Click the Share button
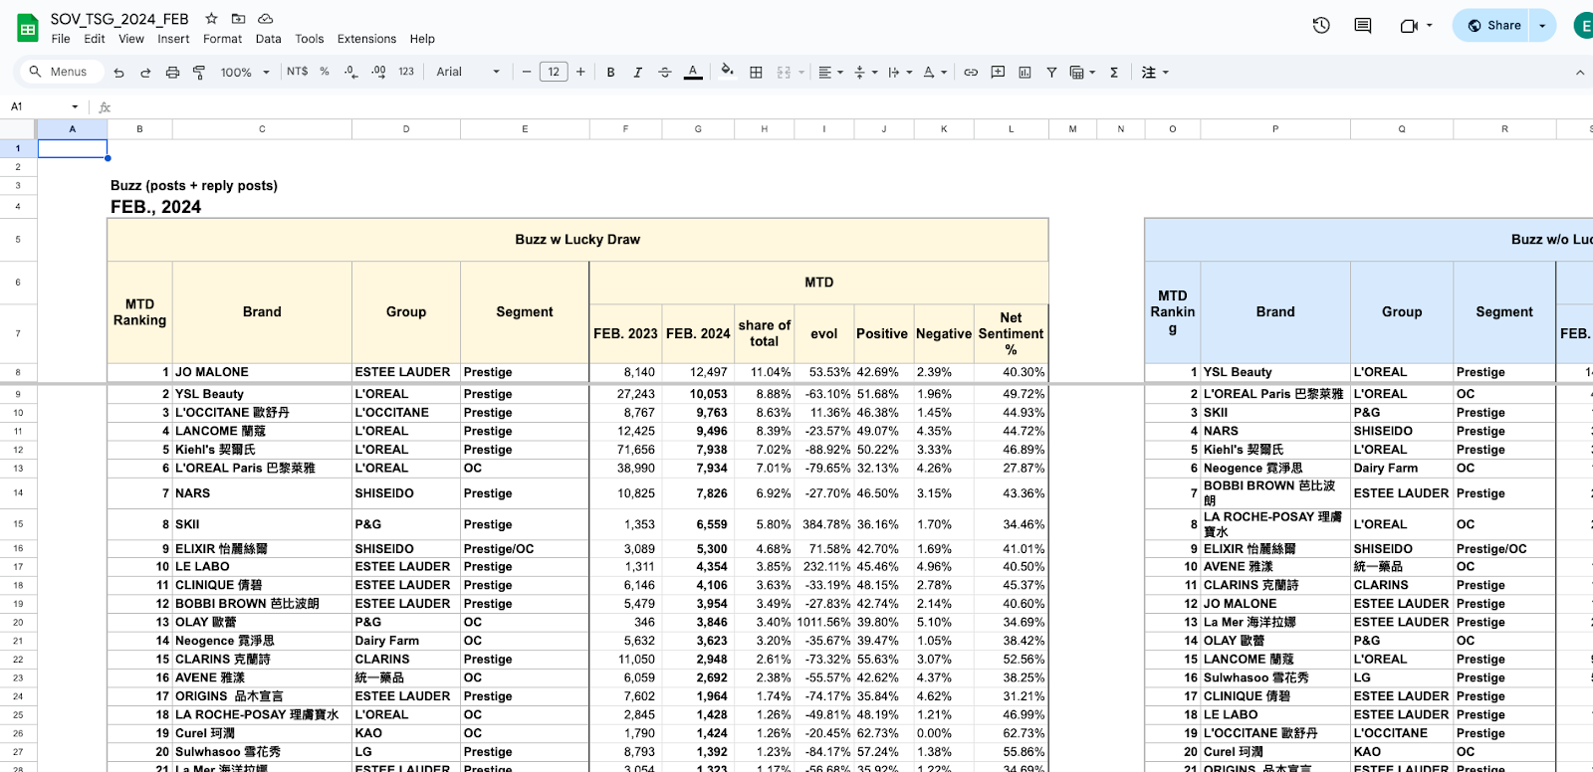The image size is (1593, 772). (1492, 26)
